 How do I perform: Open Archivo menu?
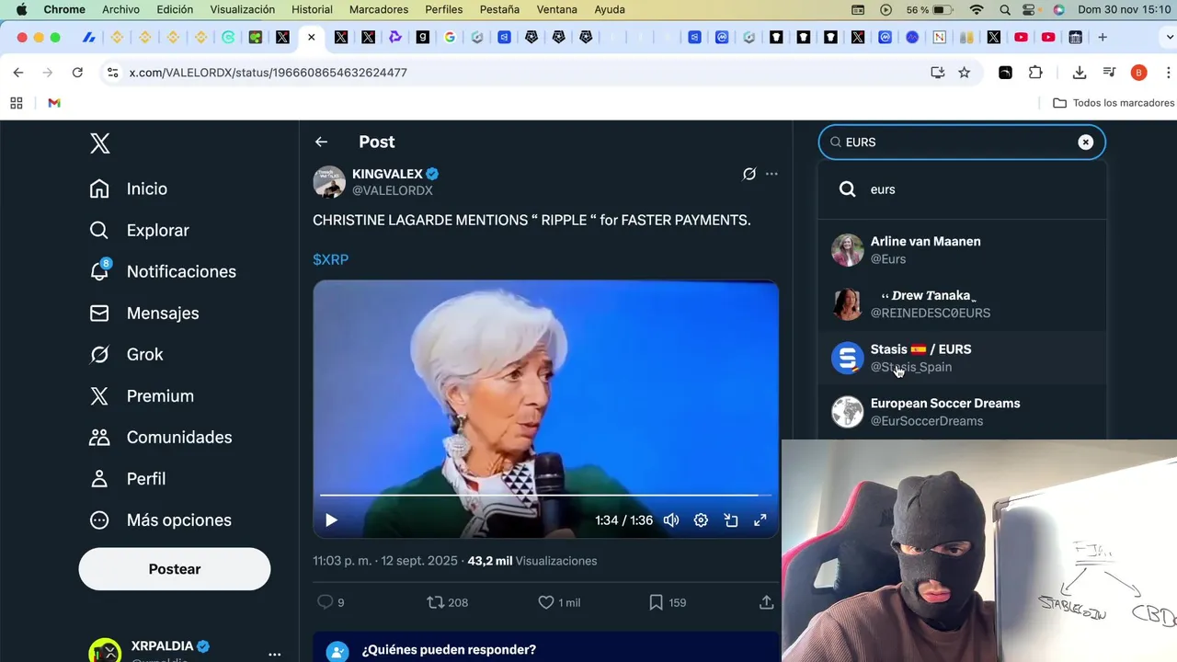120,9
